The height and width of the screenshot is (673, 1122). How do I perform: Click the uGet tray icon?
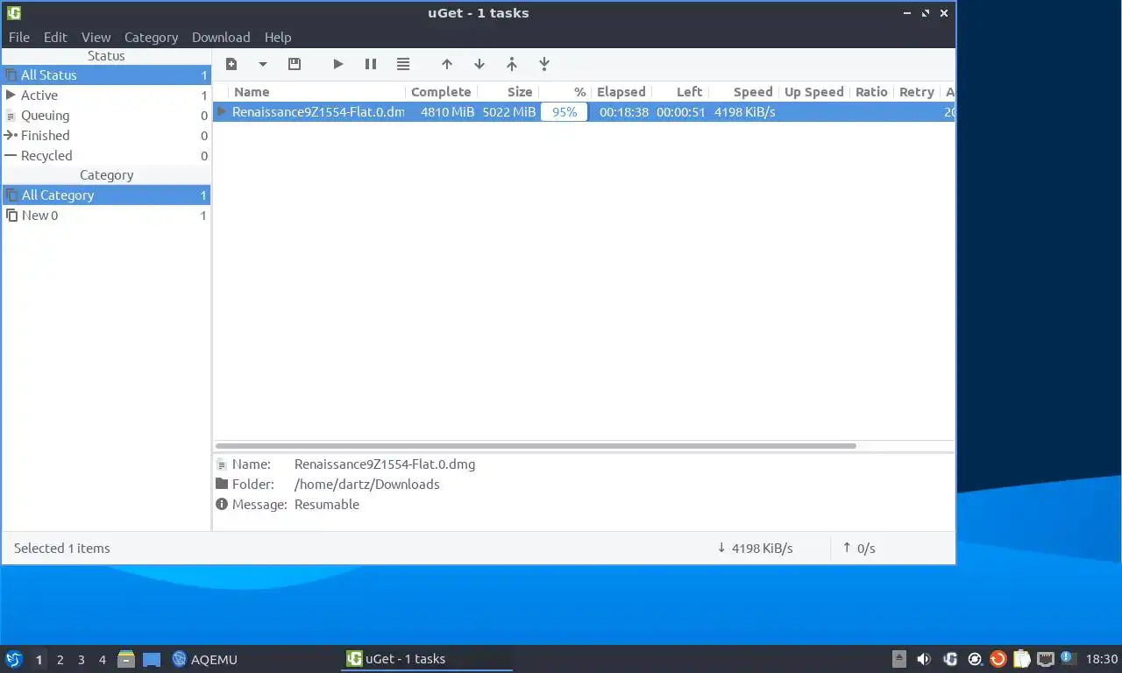(950, 659)
